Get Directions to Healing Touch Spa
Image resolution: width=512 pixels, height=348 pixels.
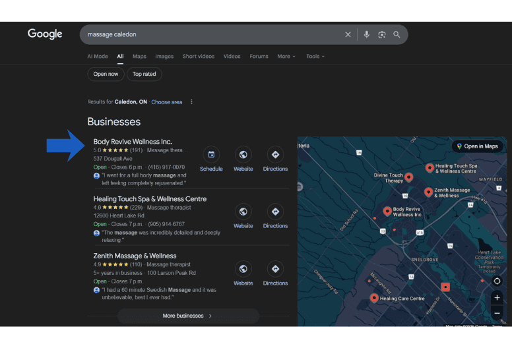[275, 212]
